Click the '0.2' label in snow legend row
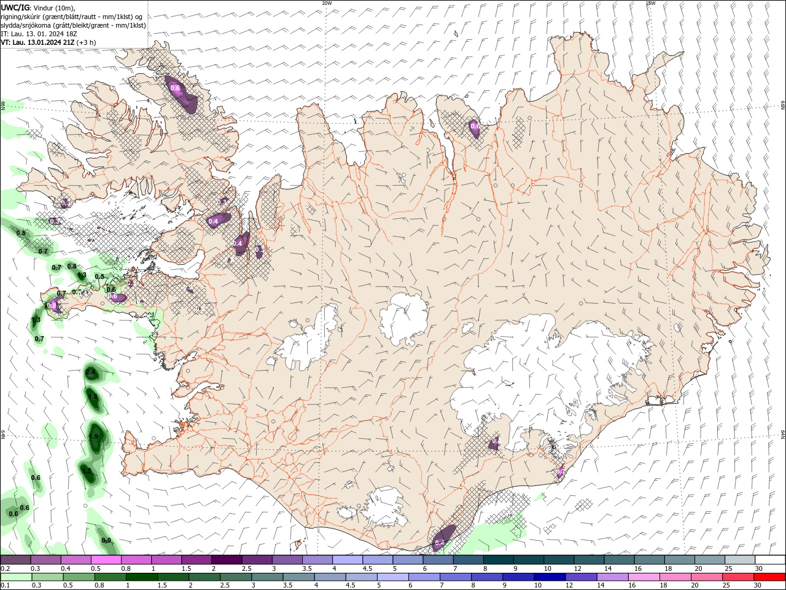 tap(5, 568)
